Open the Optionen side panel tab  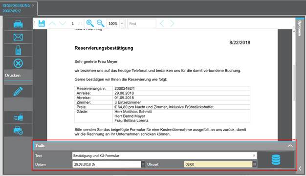coord(299,28)
